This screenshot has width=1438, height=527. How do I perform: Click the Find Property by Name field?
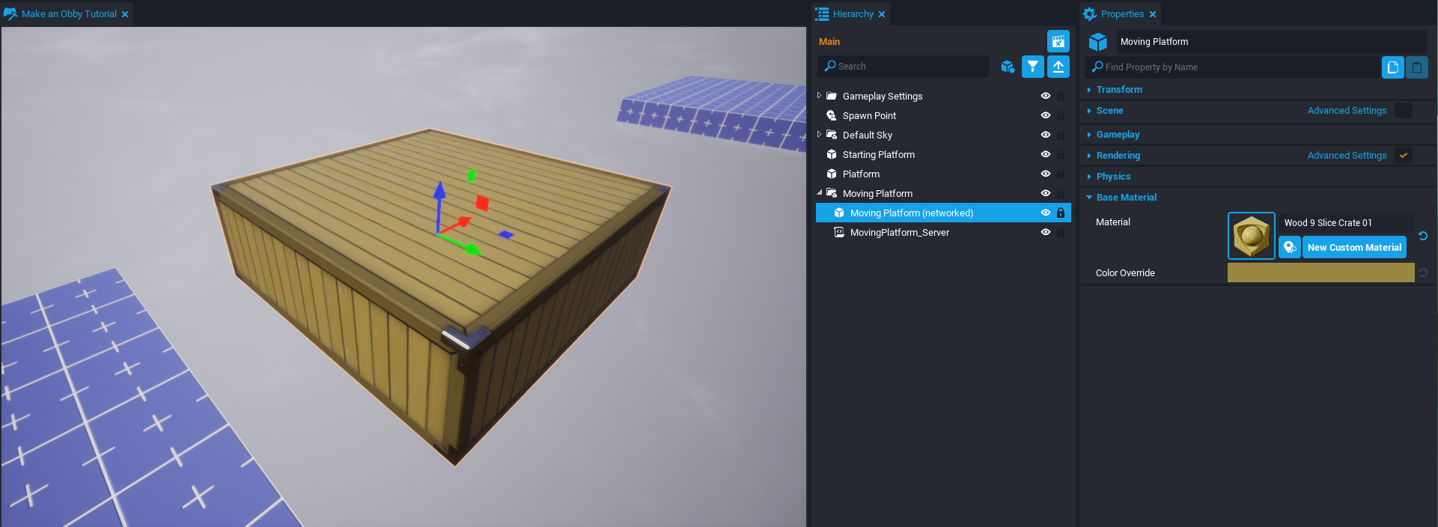(x=1235, y=67)
